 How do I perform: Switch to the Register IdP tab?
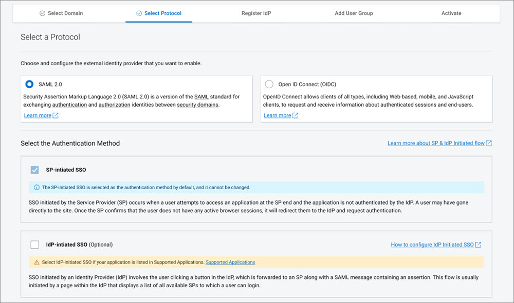256,13
